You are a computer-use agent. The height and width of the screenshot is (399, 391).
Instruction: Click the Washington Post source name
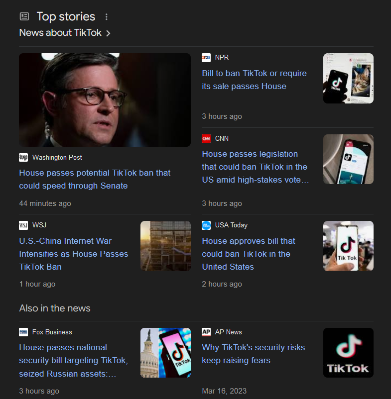coord(57,158)
